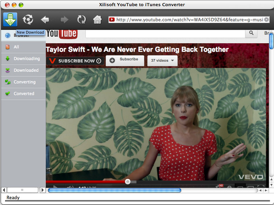Go forward using the right arrow
The height and width of the screenshot is (205, 274).
point(64,19)
